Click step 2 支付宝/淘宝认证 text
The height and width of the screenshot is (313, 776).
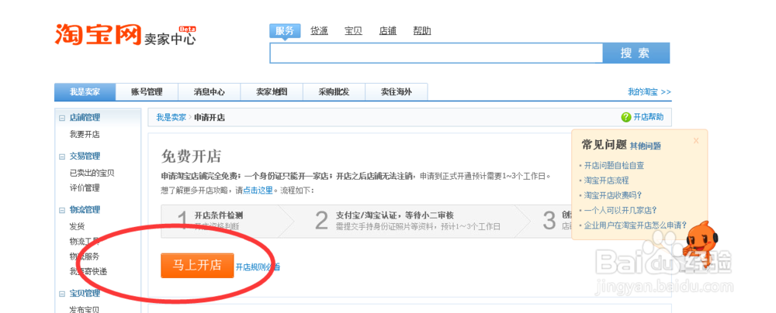click(x=394, y=215)
